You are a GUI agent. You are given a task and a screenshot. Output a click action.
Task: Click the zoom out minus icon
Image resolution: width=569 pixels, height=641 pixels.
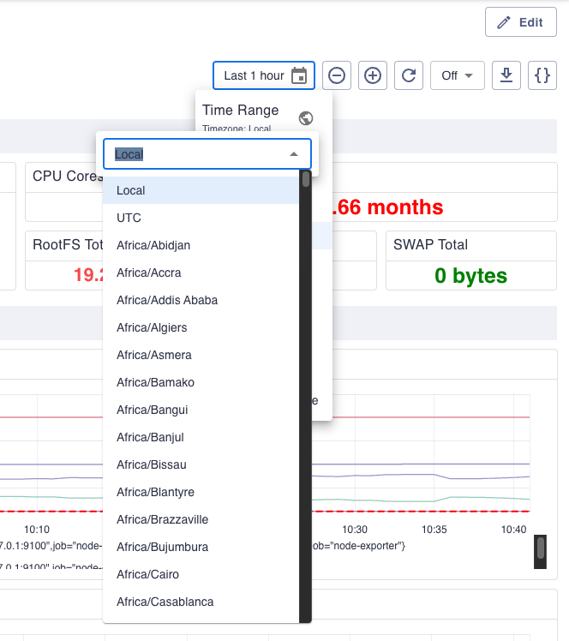tap(337, 75)
